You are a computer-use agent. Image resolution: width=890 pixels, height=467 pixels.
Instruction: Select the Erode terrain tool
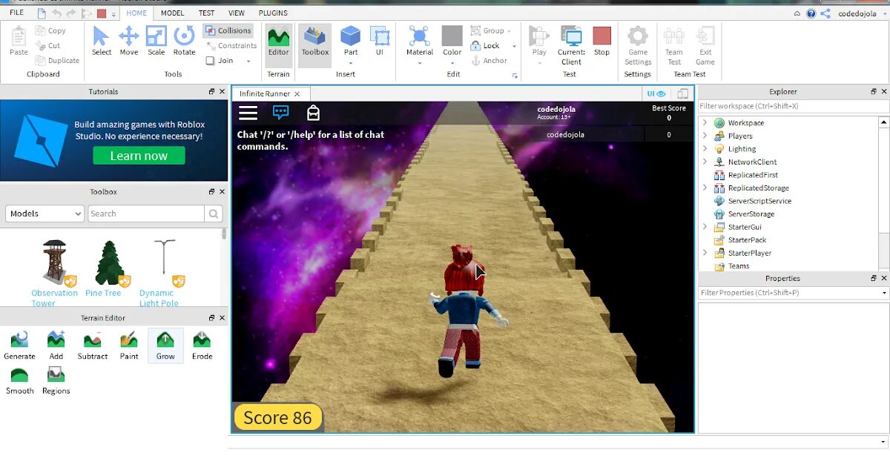coord(202,345)
